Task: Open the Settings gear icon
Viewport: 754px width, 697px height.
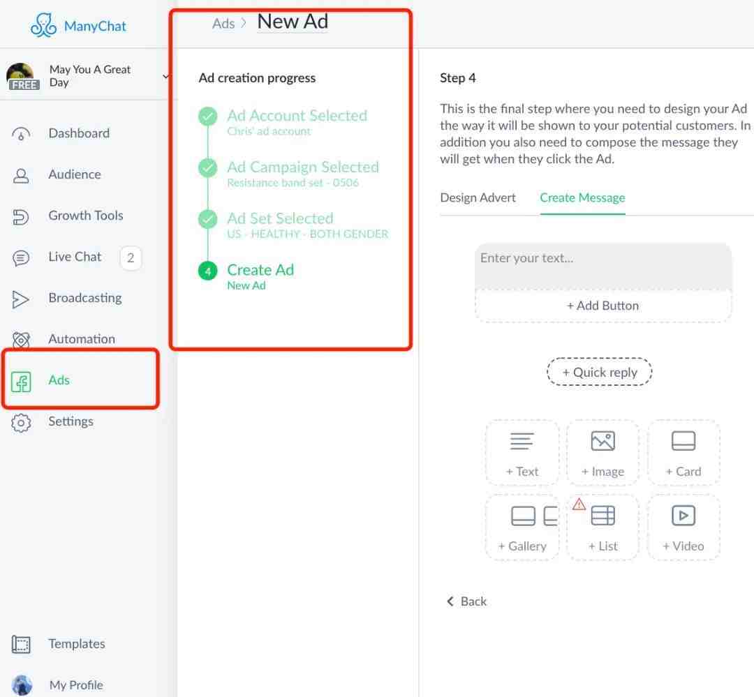Action: click(x=21, y=423)
